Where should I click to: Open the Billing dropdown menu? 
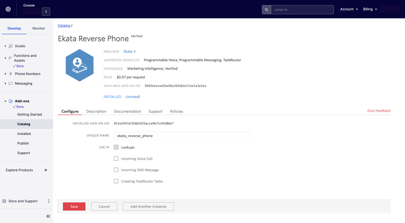370,9
